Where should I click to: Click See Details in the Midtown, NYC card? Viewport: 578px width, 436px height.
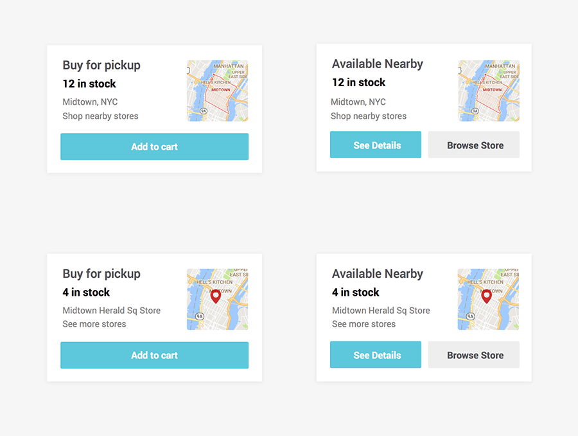coord(376,145)
